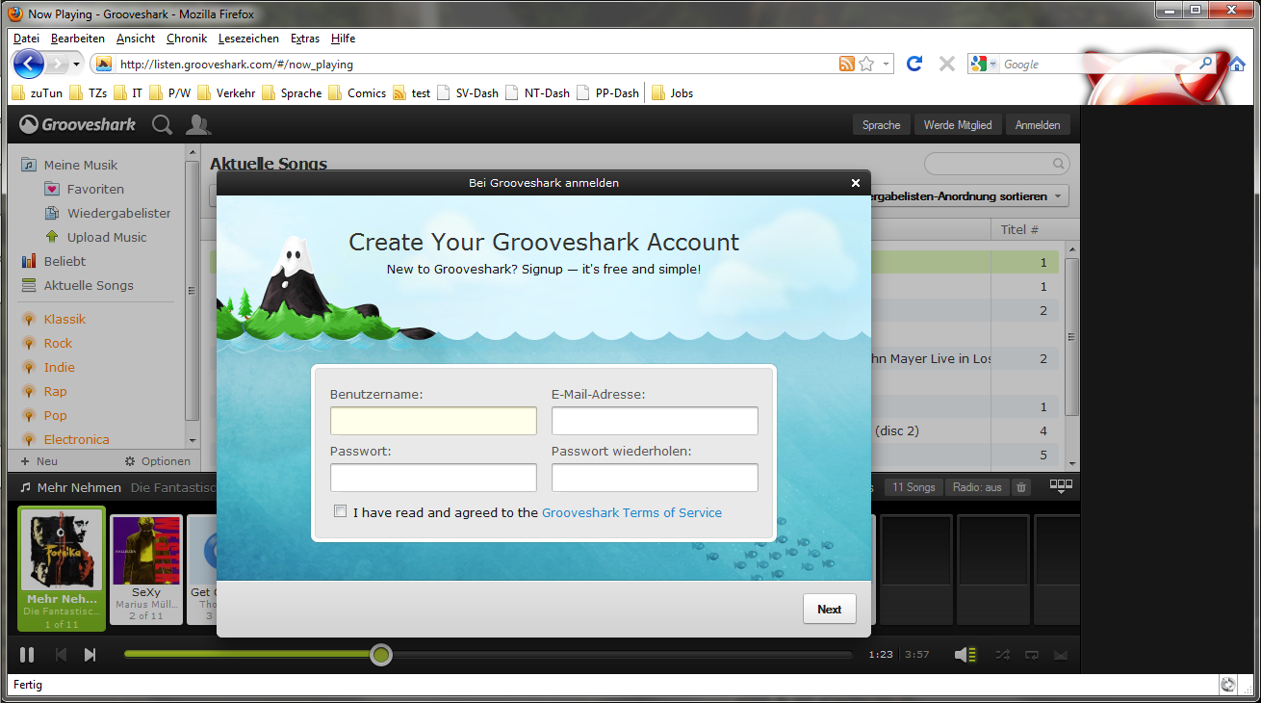Open the Grooveshark search magnifier

162,123
